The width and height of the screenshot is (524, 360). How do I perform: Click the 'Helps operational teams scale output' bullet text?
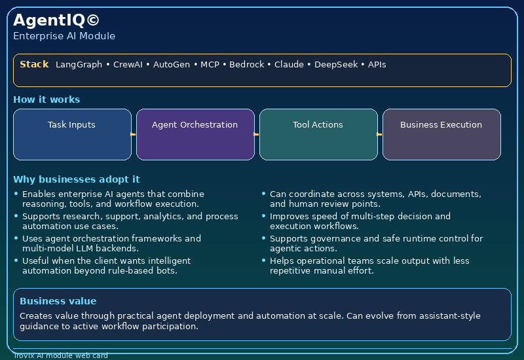pos(369,266)
